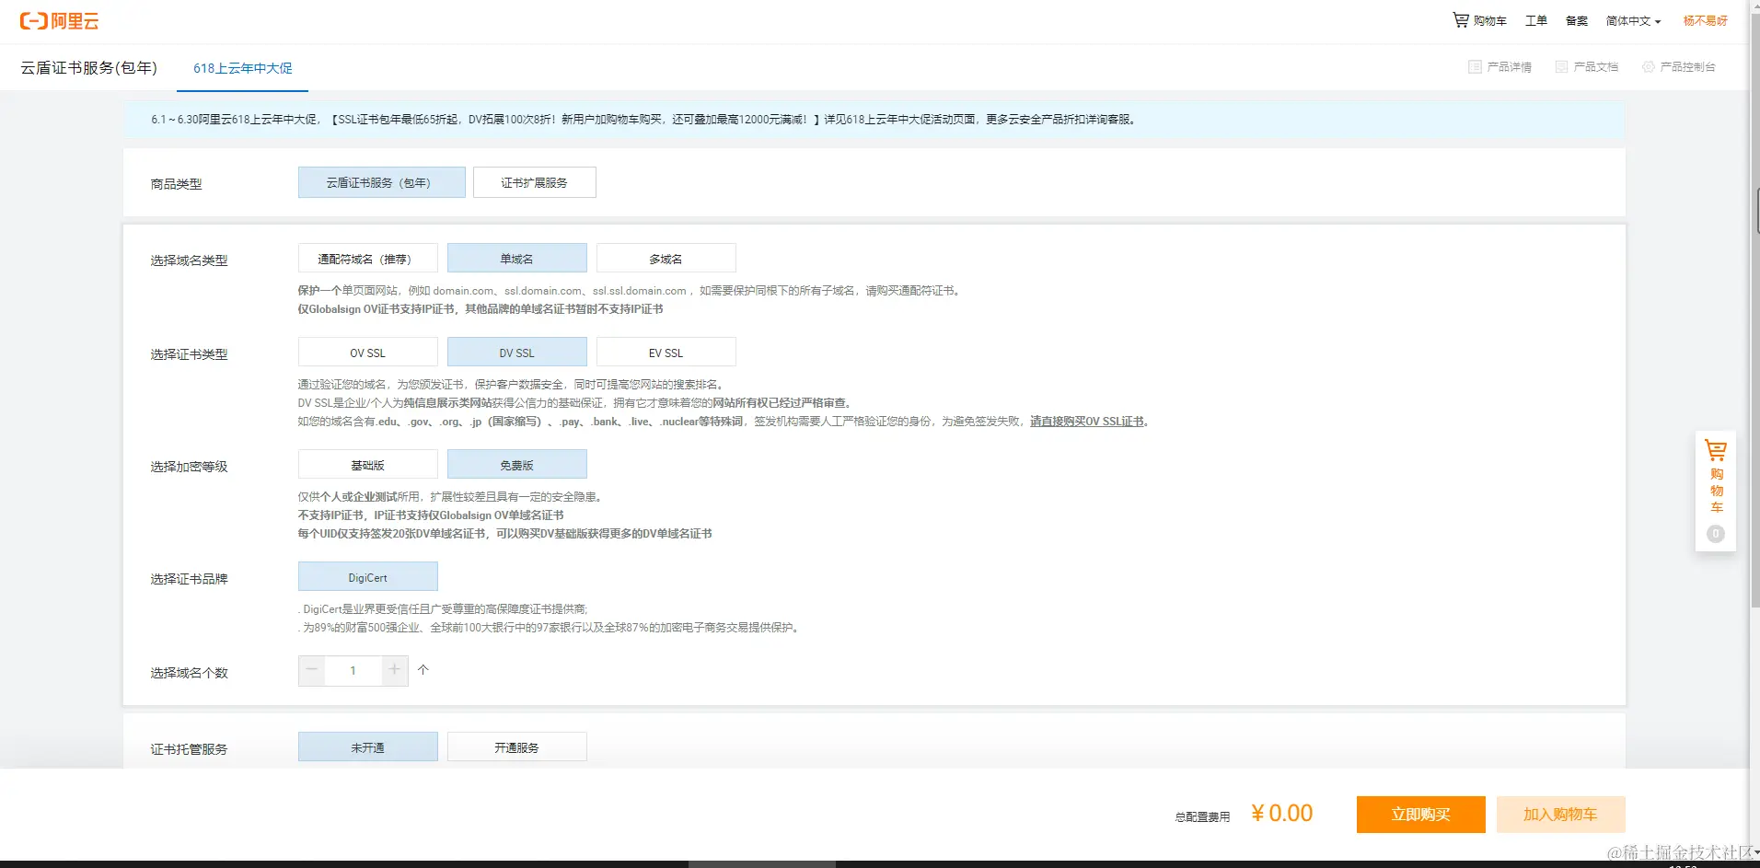
Task: Increase domain count with plus button
Action: (394, 670)
